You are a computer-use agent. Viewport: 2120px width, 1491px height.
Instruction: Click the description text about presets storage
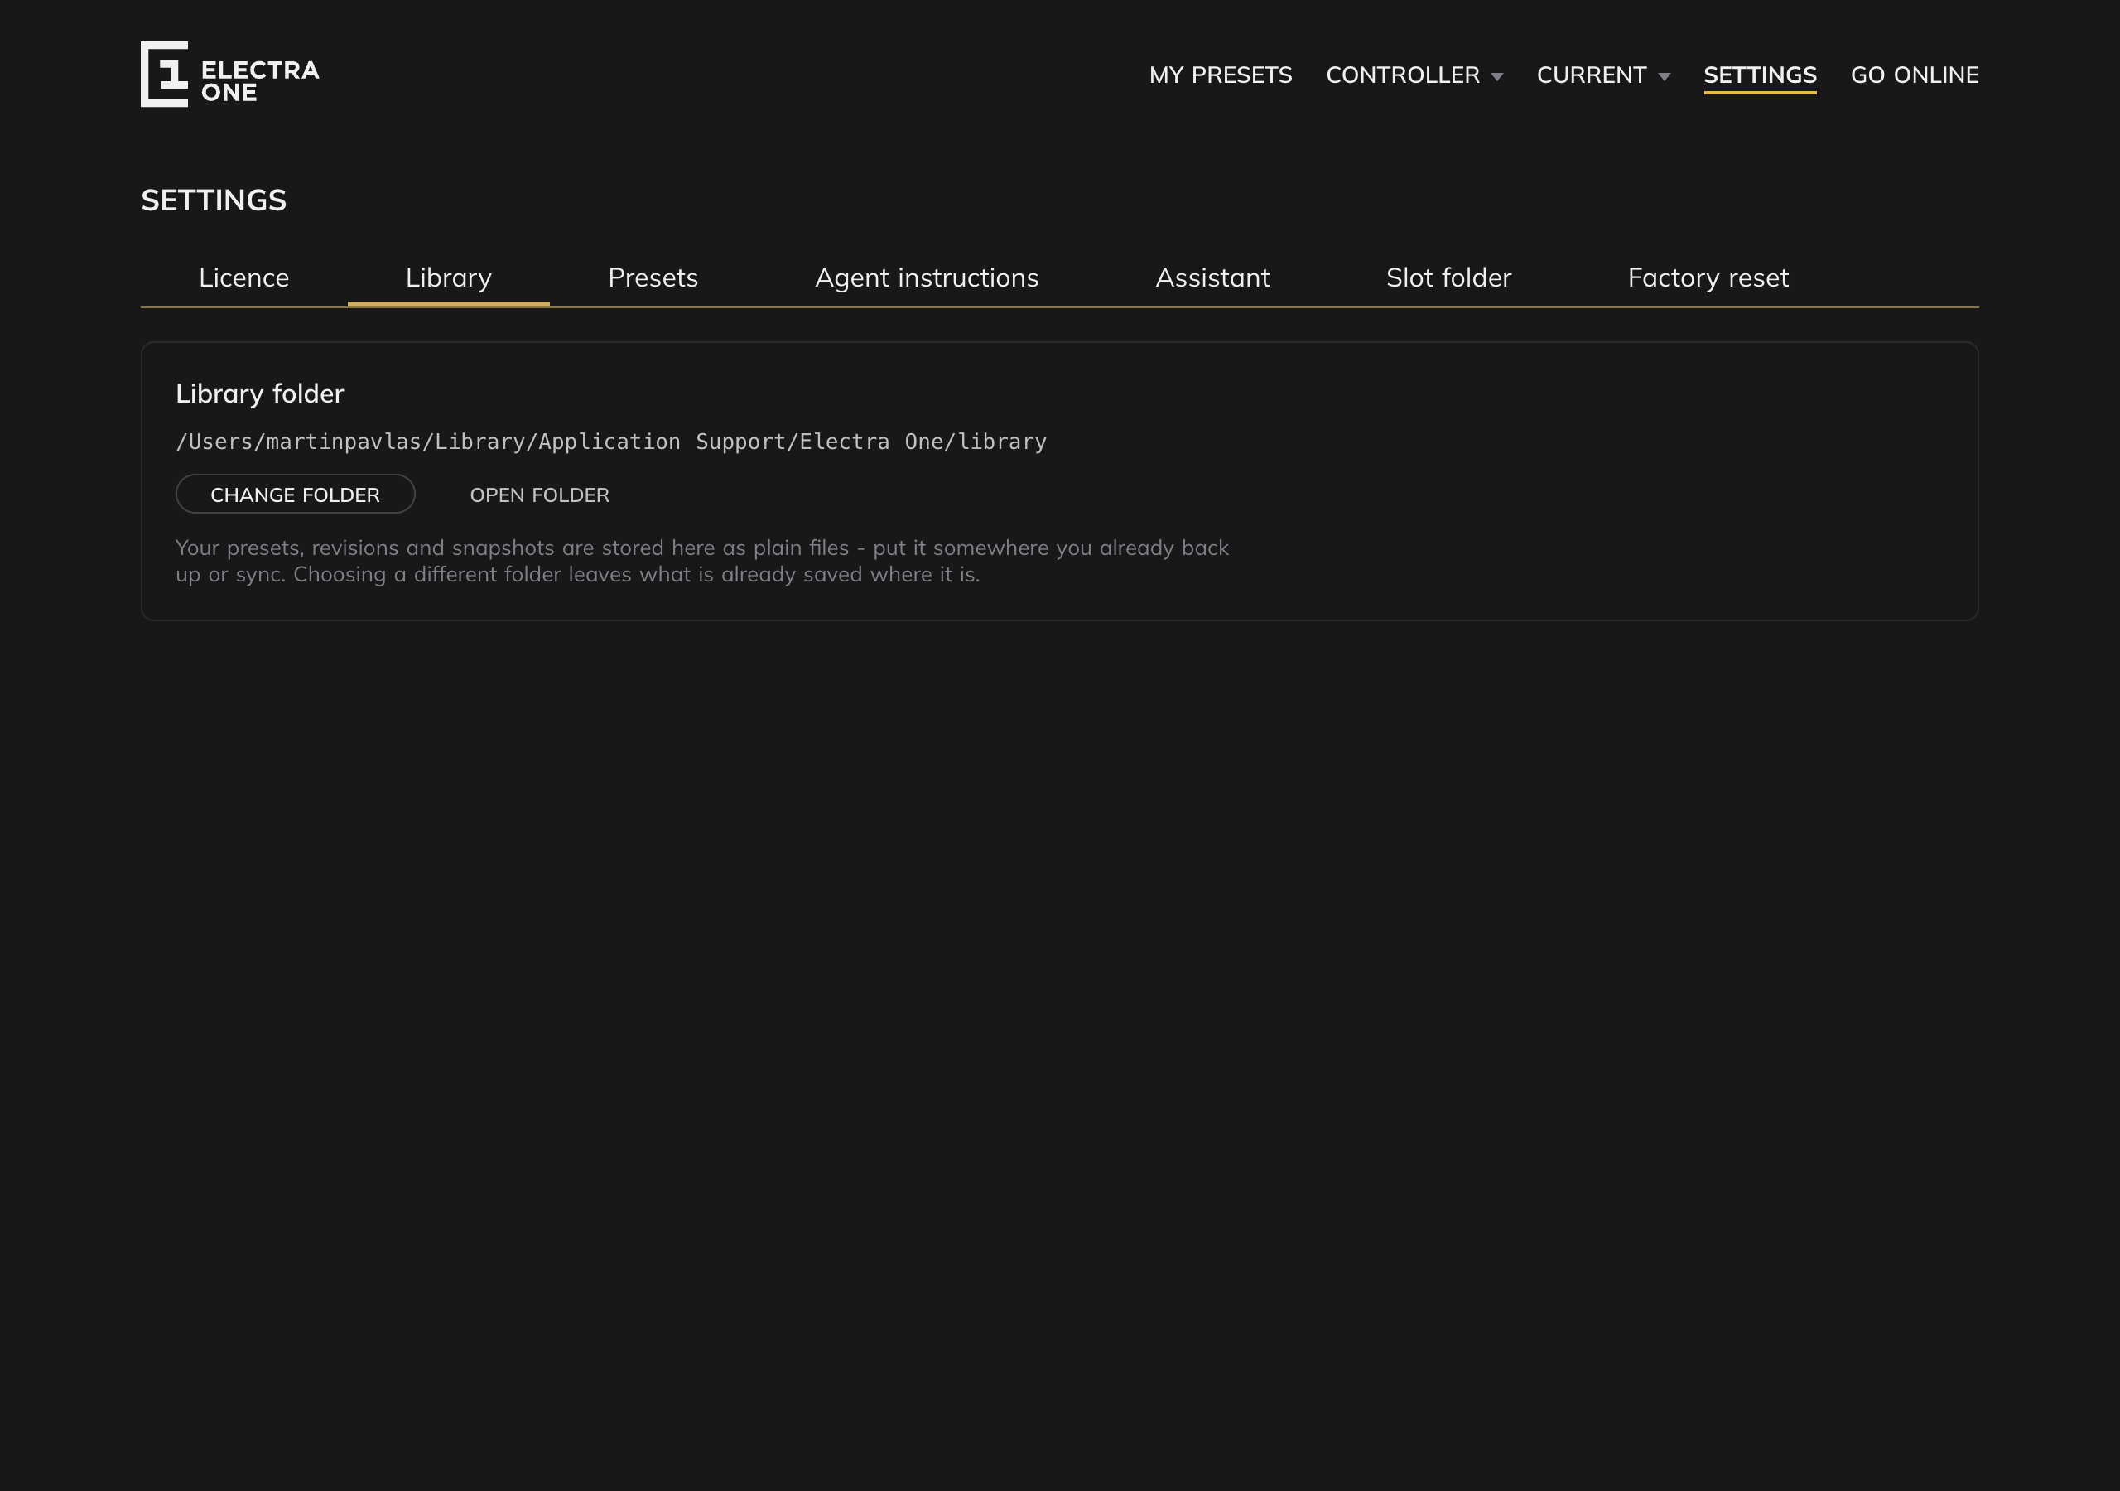pos(701,561)
